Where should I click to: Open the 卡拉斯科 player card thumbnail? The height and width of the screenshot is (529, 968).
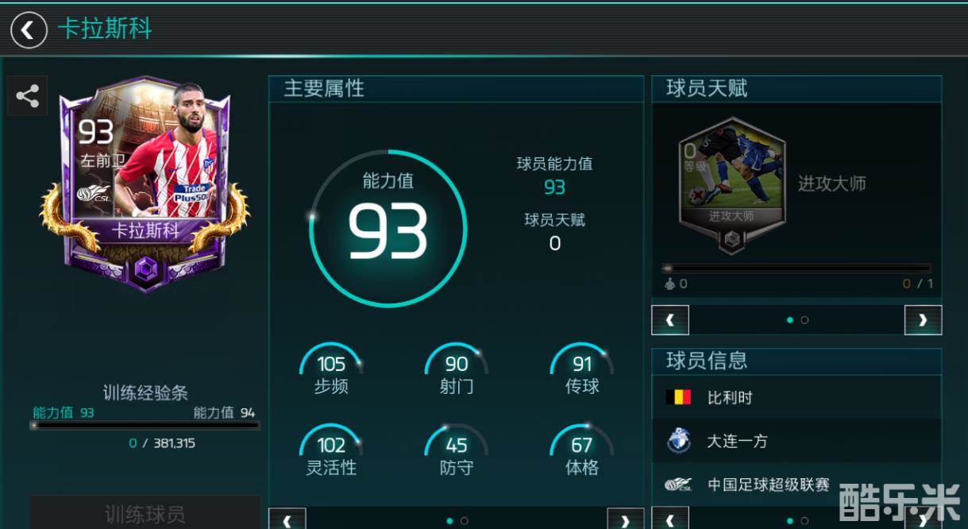click(145, 184)
